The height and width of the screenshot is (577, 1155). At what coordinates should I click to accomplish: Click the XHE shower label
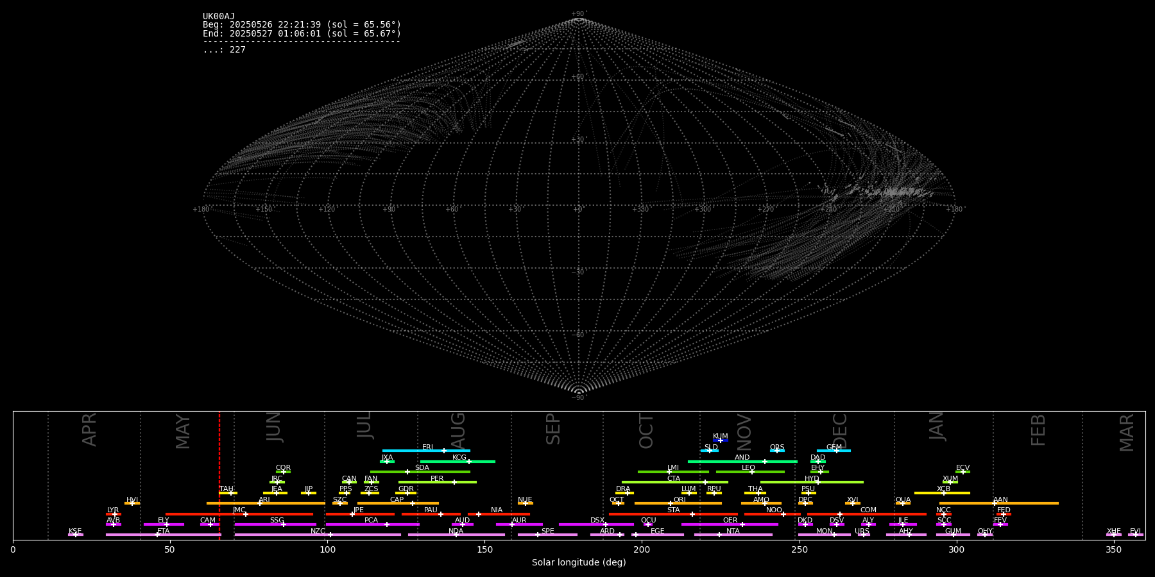pos(1114,531)
